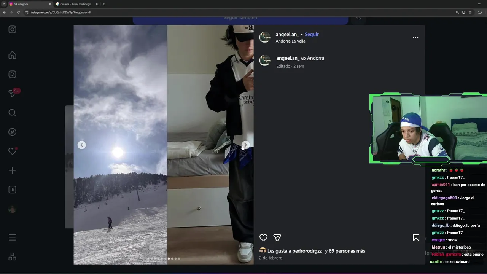This screenshot has height=274, width=487.
Task: Open angeel.an_ username in post header
Action: (287, 34)
